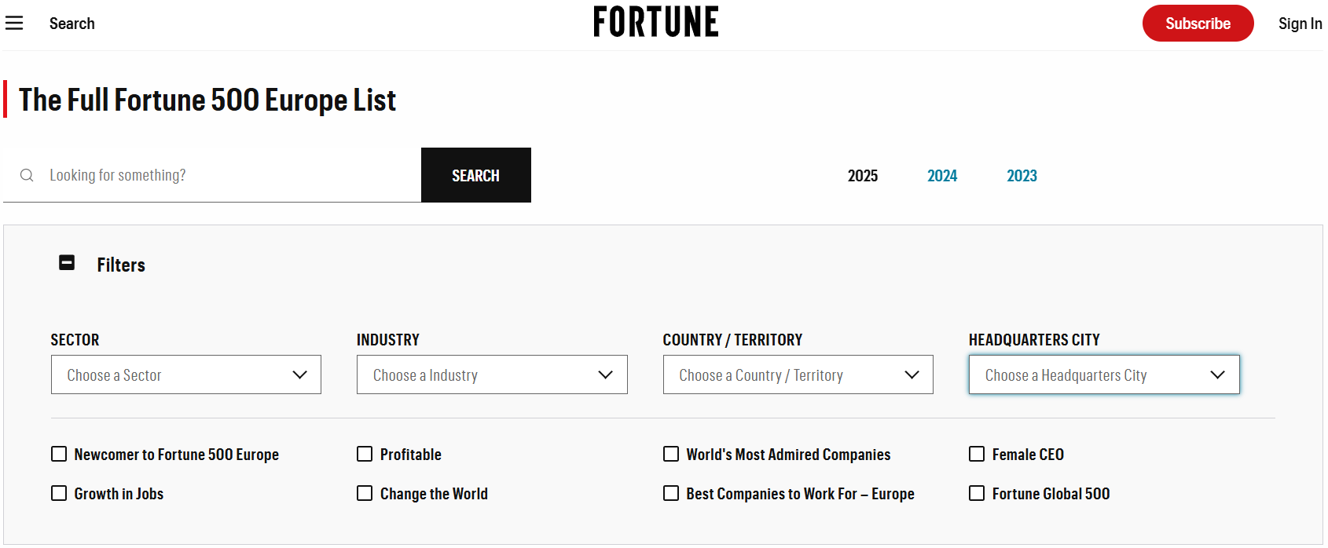The width and height of the screenshot is (1328, 548).
Task: Focus the Looking for something search field
Action: coord(228,175)
